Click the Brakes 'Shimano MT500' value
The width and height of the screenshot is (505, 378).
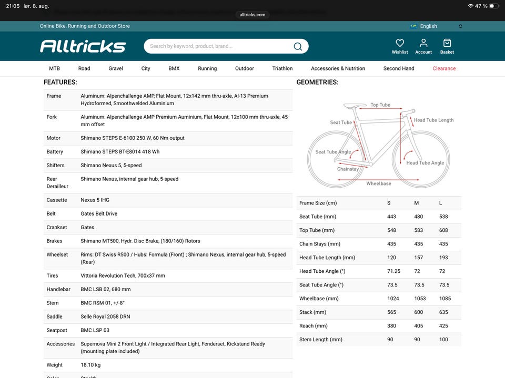[x=140, y=241]
